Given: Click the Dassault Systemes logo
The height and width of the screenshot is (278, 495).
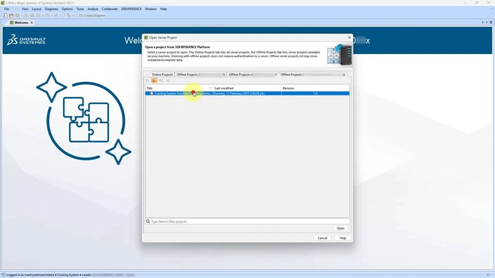Looking at the screenshot, I should pos(26,40).
